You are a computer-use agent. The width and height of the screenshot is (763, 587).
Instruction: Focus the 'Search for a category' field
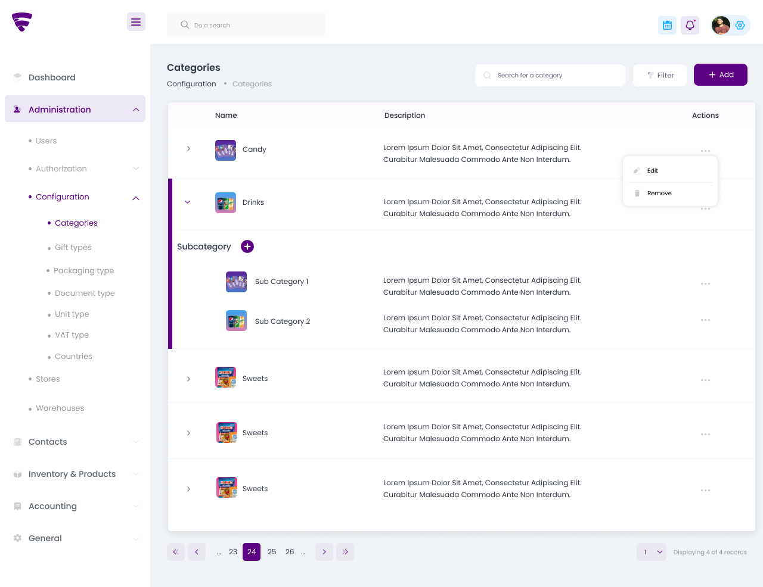coord(550,75)
